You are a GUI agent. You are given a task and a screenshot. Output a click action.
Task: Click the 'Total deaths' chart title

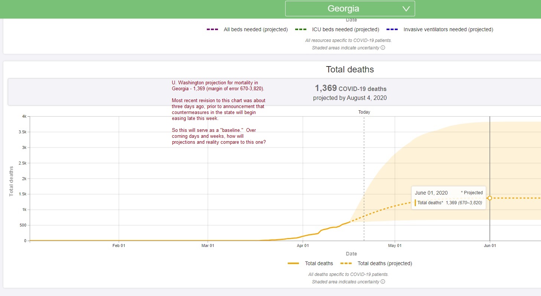click(350, 69)
